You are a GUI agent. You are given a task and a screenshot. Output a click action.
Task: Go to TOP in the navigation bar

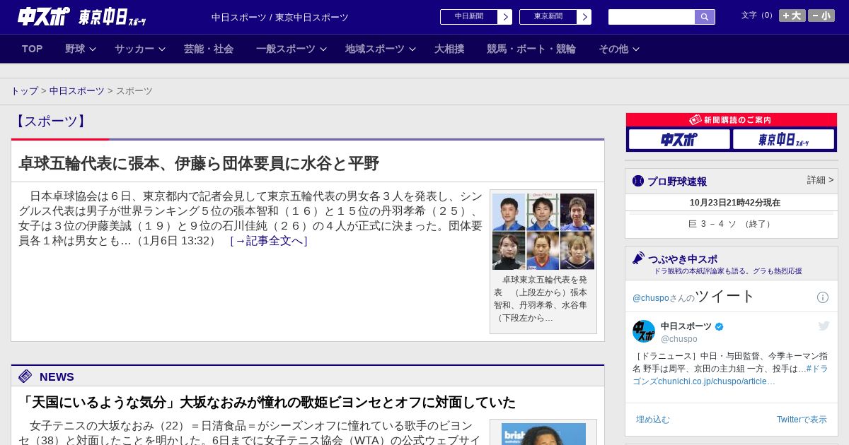[33, 49]
